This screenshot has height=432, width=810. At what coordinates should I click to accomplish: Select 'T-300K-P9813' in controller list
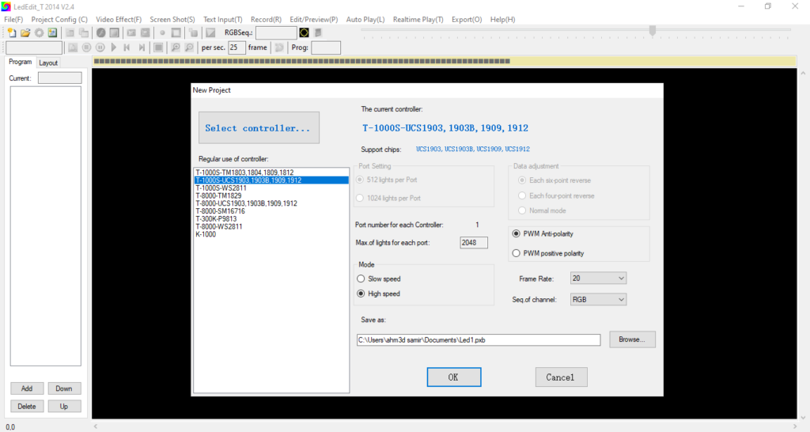(x=271, y=219)
